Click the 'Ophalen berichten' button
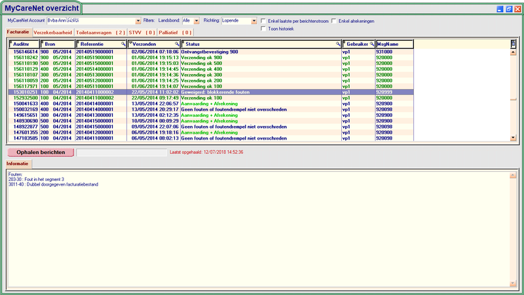 click(40, 152)
